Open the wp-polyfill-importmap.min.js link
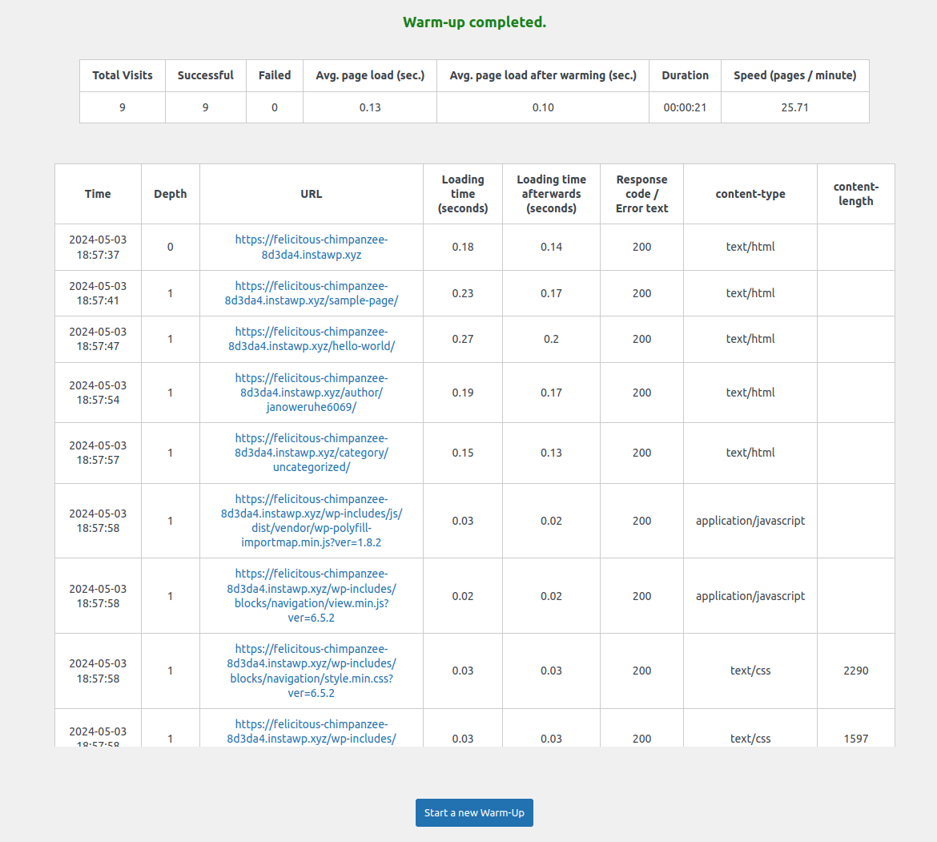 click(x=312, y=521)
